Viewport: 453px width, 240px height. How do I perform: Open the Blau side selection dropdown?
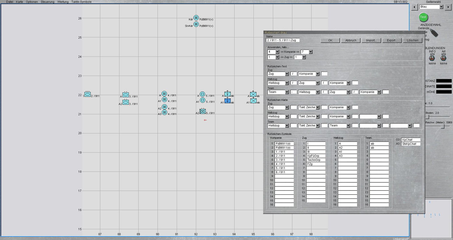[x=441, y=7]
